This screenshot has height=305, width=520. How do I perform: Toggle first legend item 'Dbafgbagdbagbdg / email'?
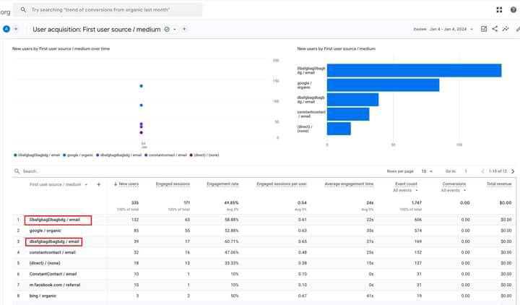click(37, 155)
